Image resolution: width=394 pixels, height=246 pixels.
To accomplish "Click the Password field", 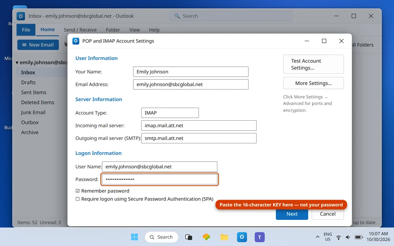I will click(x=160, y=179).
